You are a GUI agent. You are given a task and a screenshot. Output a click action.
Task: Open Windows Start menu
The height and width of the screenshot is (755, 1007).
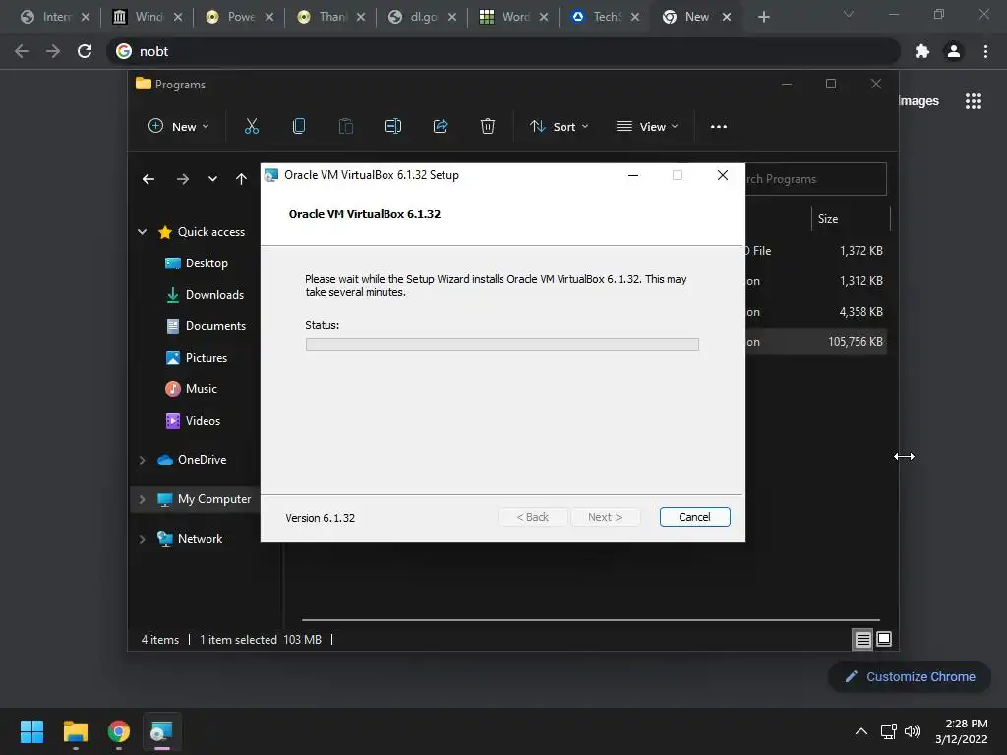click(31, 731)
